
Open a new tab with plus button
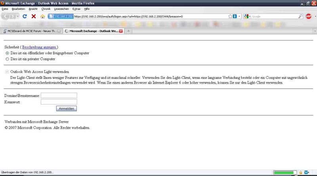(128, 31)
